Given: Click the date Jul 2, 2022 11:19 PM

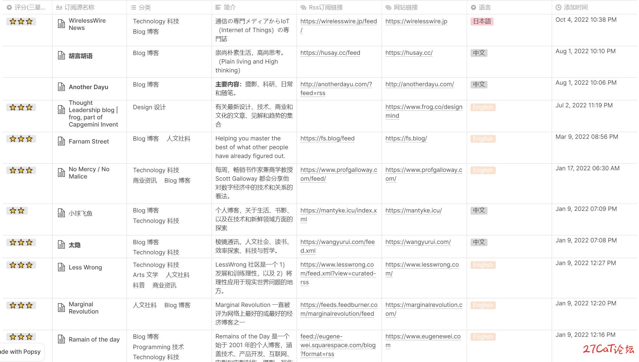Looking at the screenshot, I should 584,105.
